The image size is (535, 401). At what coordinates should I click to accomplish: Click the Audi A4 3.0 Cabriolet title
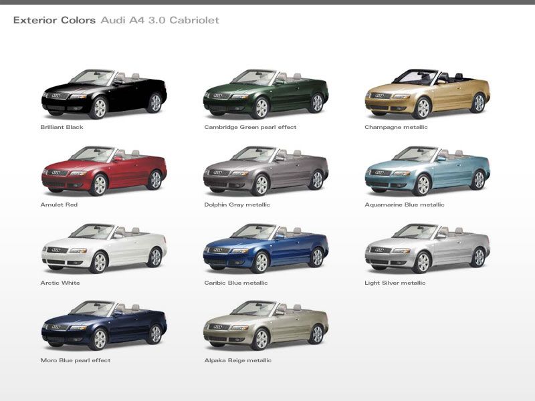[x=160, y=21]
